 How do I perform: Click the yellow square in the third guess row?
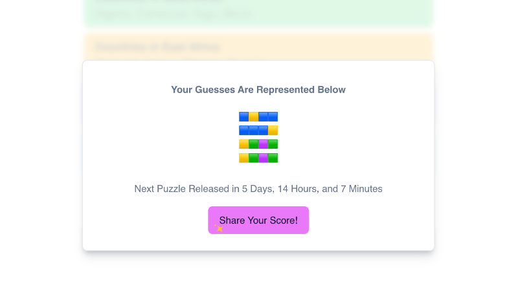coord(243,144)
